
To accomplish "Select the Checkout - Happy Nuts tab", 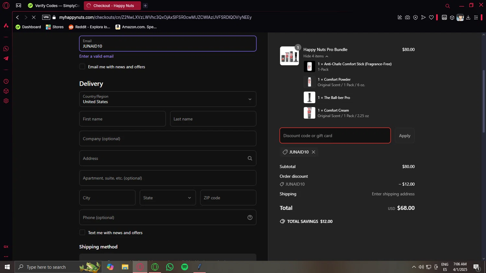I will click(x=112, y=5).
